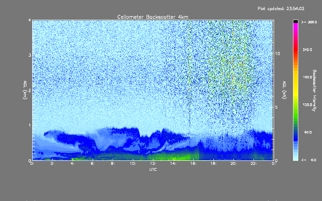
Task: Click the "12:" UTC tick label
Action: click(x=153, y=164)
